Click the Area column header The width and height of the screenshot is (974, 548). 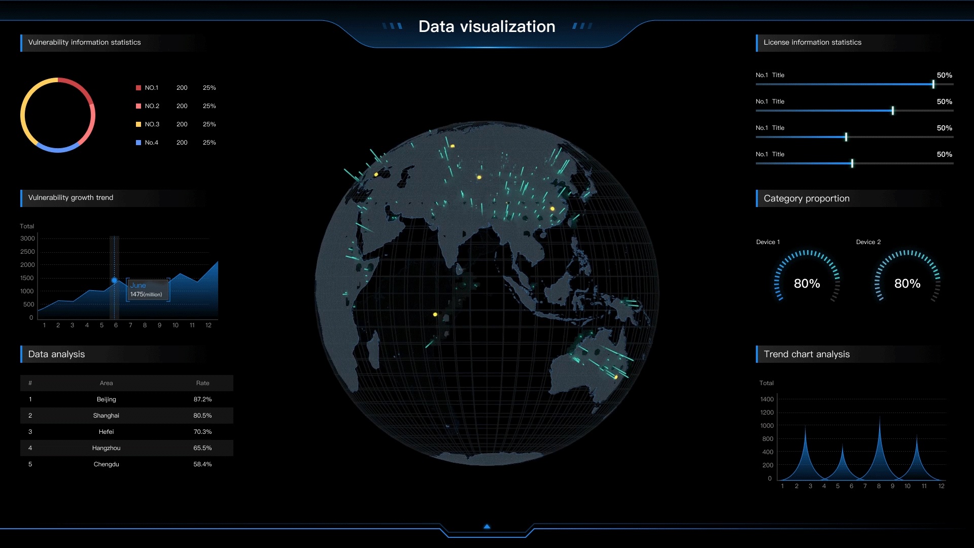(x=106, y=383)
